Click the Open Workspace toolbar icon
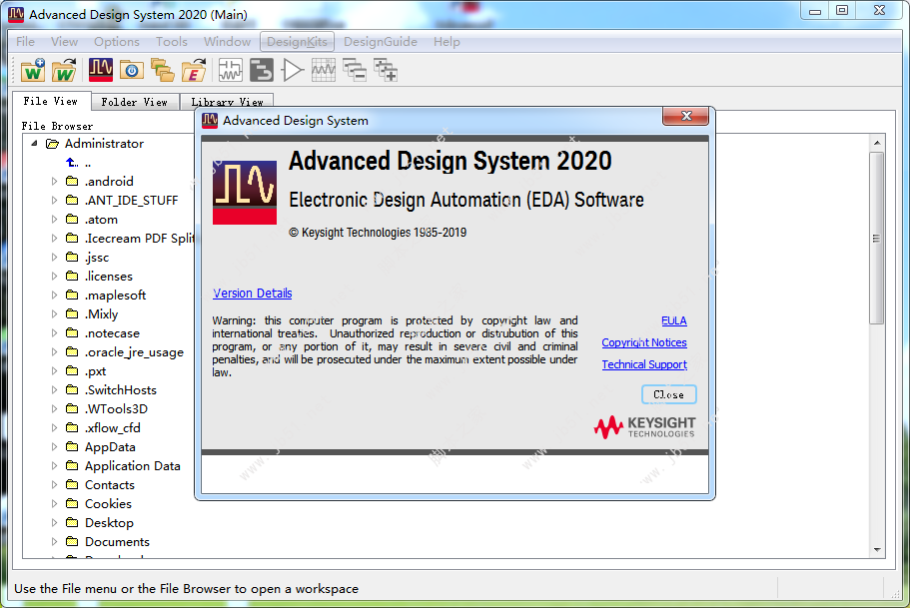 coord(64,70)
